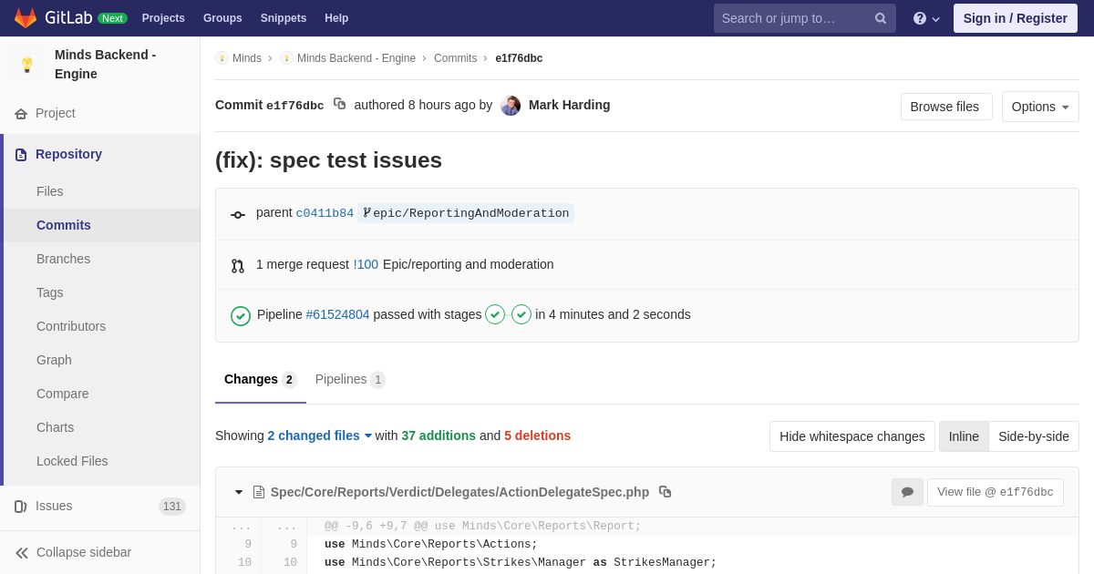Open the Options dropdown
The width and height of the screenshot is (1094, 574).
1039,107
